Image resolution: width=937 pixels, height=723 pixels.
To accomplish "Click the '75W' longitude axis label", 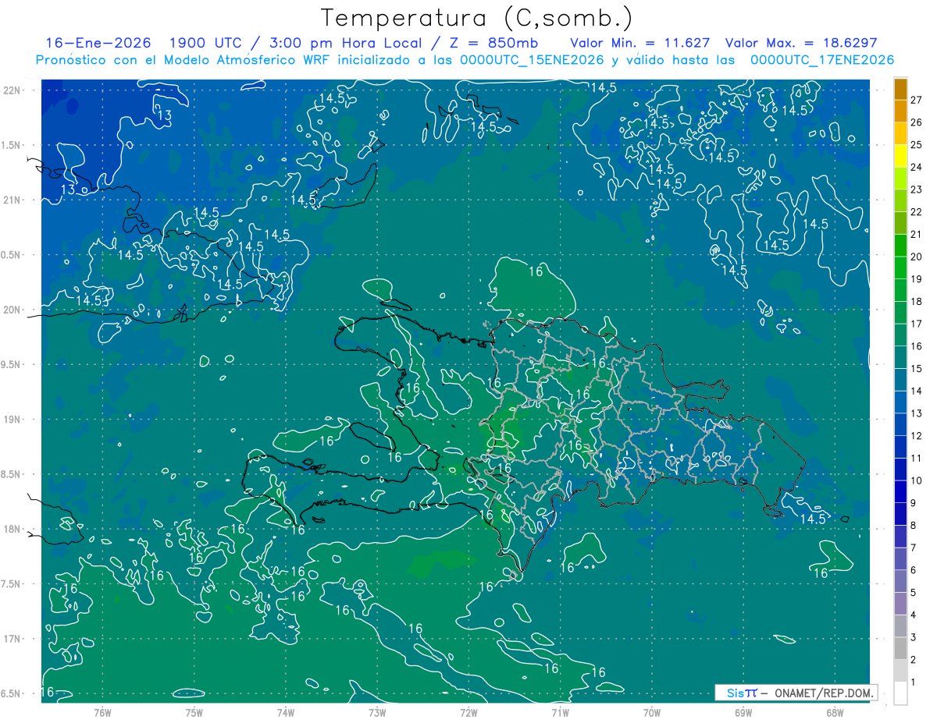I will [194, 712].
